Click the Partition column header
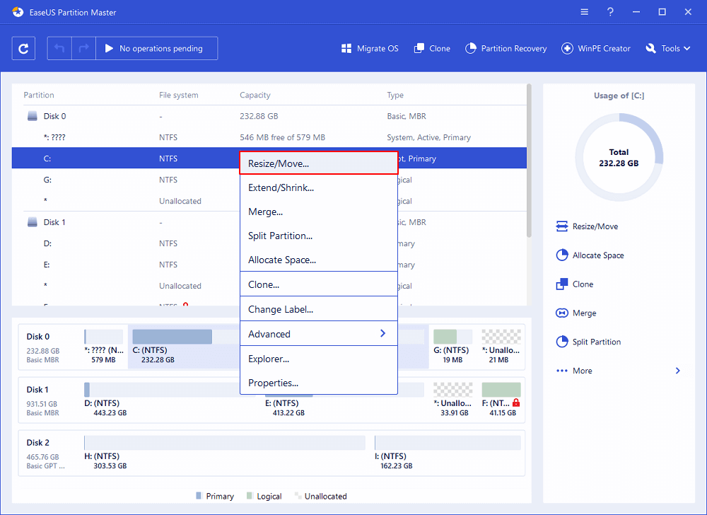Image resolution: width=707 pixels, height=515 pixels. pyautogui.click(x=39, y=96)
